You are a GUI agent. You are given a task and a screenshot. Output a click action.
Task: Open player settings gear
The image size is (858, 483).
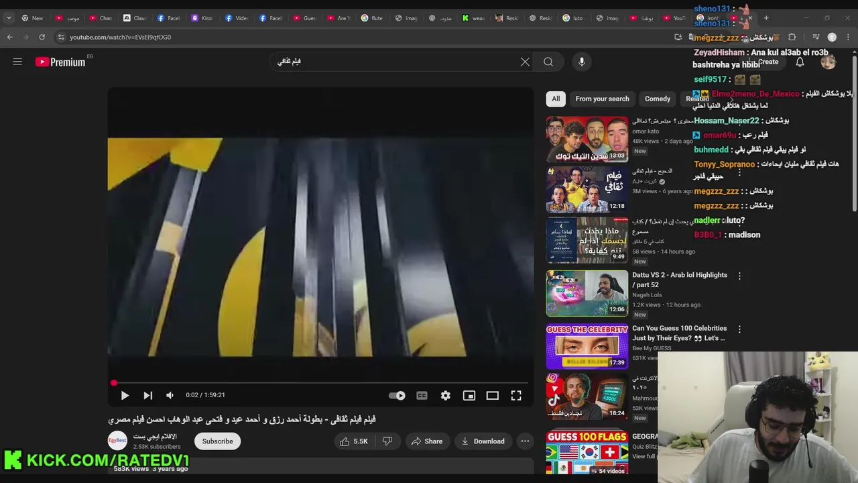click(x=445, y=396)
